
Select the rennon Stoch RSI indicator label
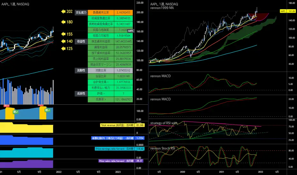[x=163, y=148]
